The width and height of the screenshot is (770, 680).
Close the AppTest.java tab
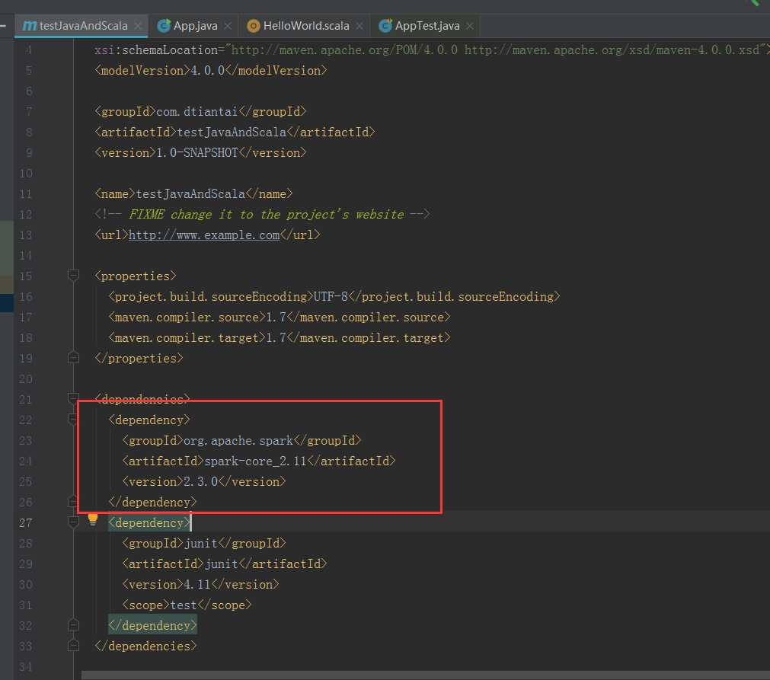point(470,26)
